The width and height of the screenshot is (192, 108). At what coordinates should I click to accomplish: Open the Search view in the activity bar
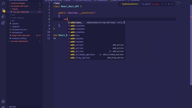(x=3, y=3)
